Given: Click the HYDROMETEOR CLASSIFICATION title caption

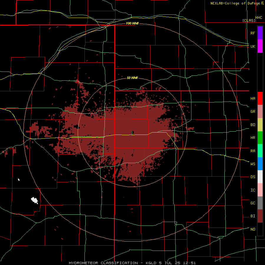Looking at the screenshot, I should point(103,263).
